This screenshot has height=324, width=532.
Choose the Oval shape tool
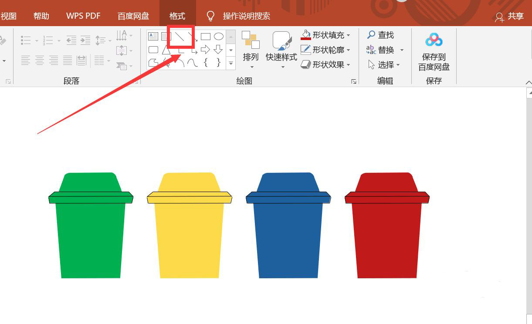point(219,37)
